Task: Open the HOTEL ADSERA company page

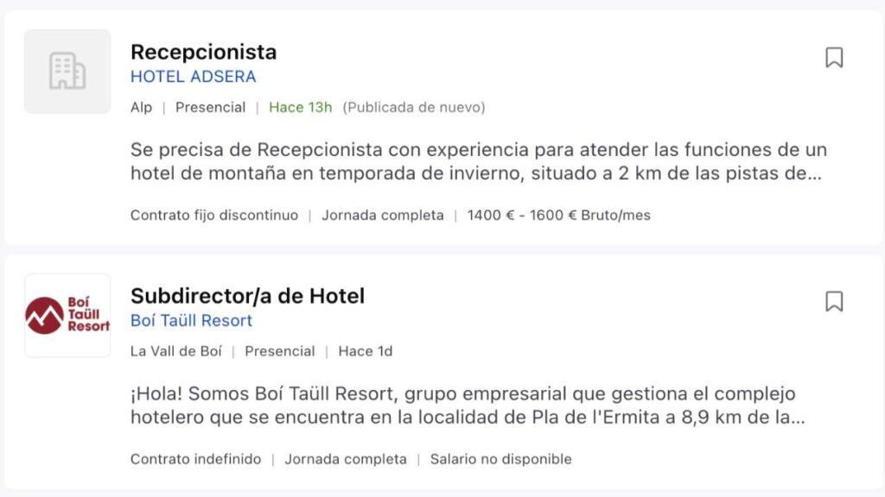Action: (x=193, y=77)
